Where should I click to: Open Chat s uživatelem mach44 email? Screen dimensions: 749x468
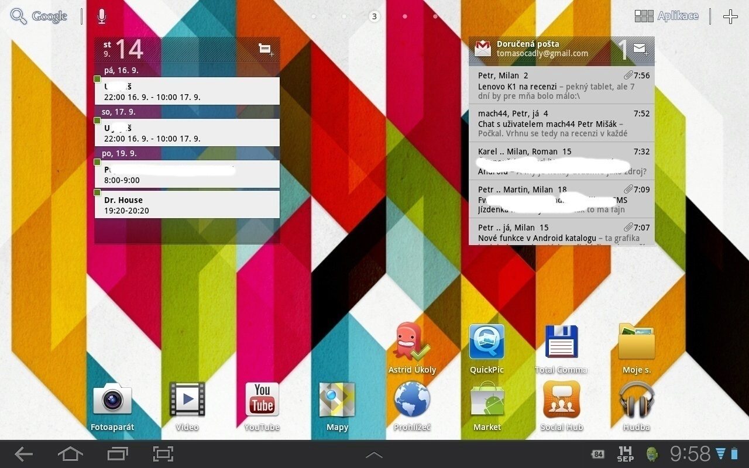[562, 123]
